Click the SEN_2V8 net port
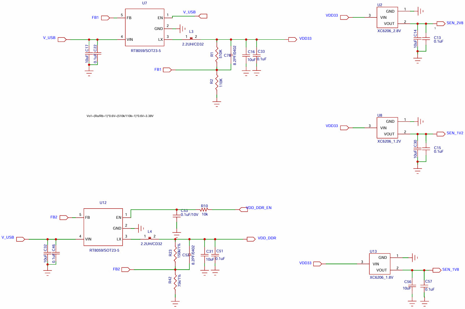 click(441, 23)
